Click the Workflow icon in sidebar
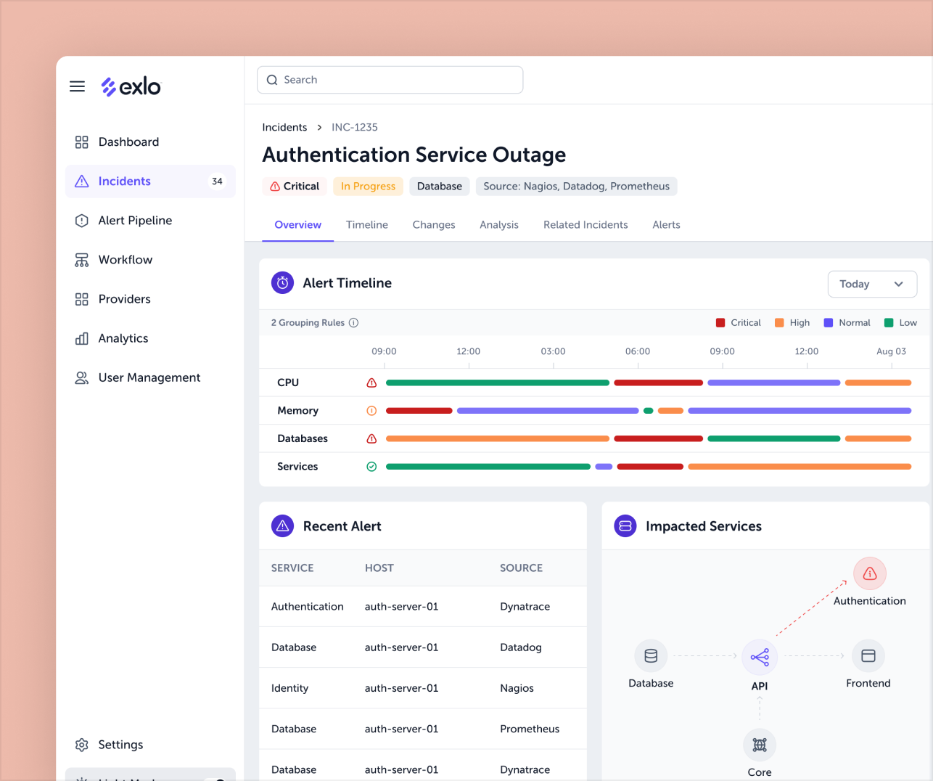This screenshot has height=781, width=933. pyautogui.click(x=82, y=260)
